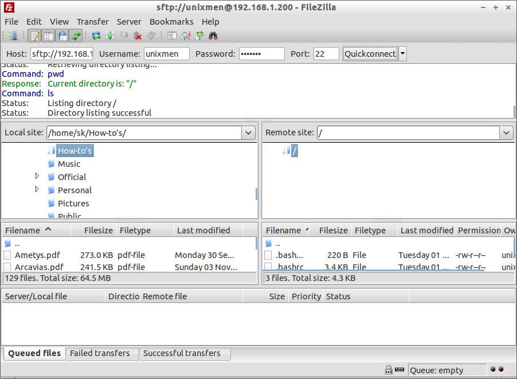Click the local directory tree scrollbar

[256, 194]
